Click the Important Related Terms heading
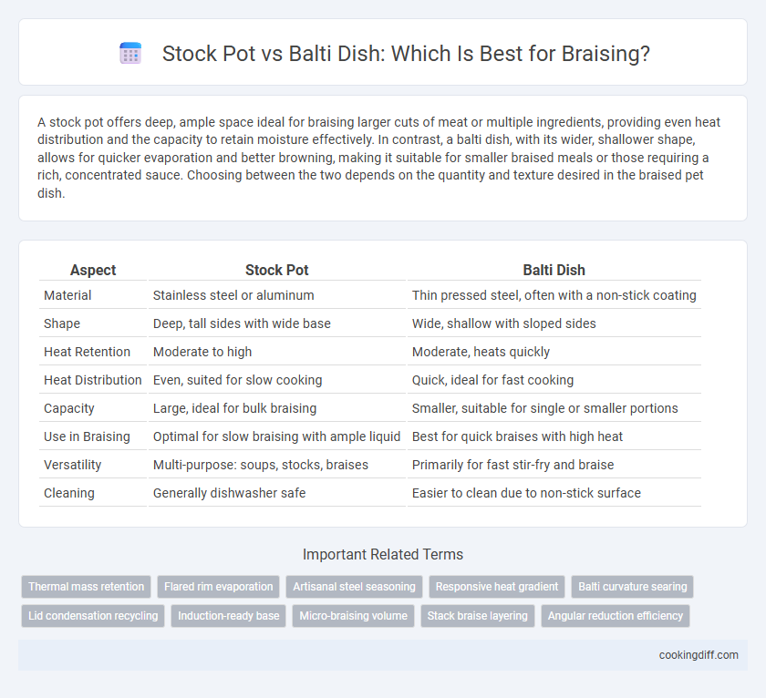This screenshot has width=766, height=698. [x=383, y=555]
